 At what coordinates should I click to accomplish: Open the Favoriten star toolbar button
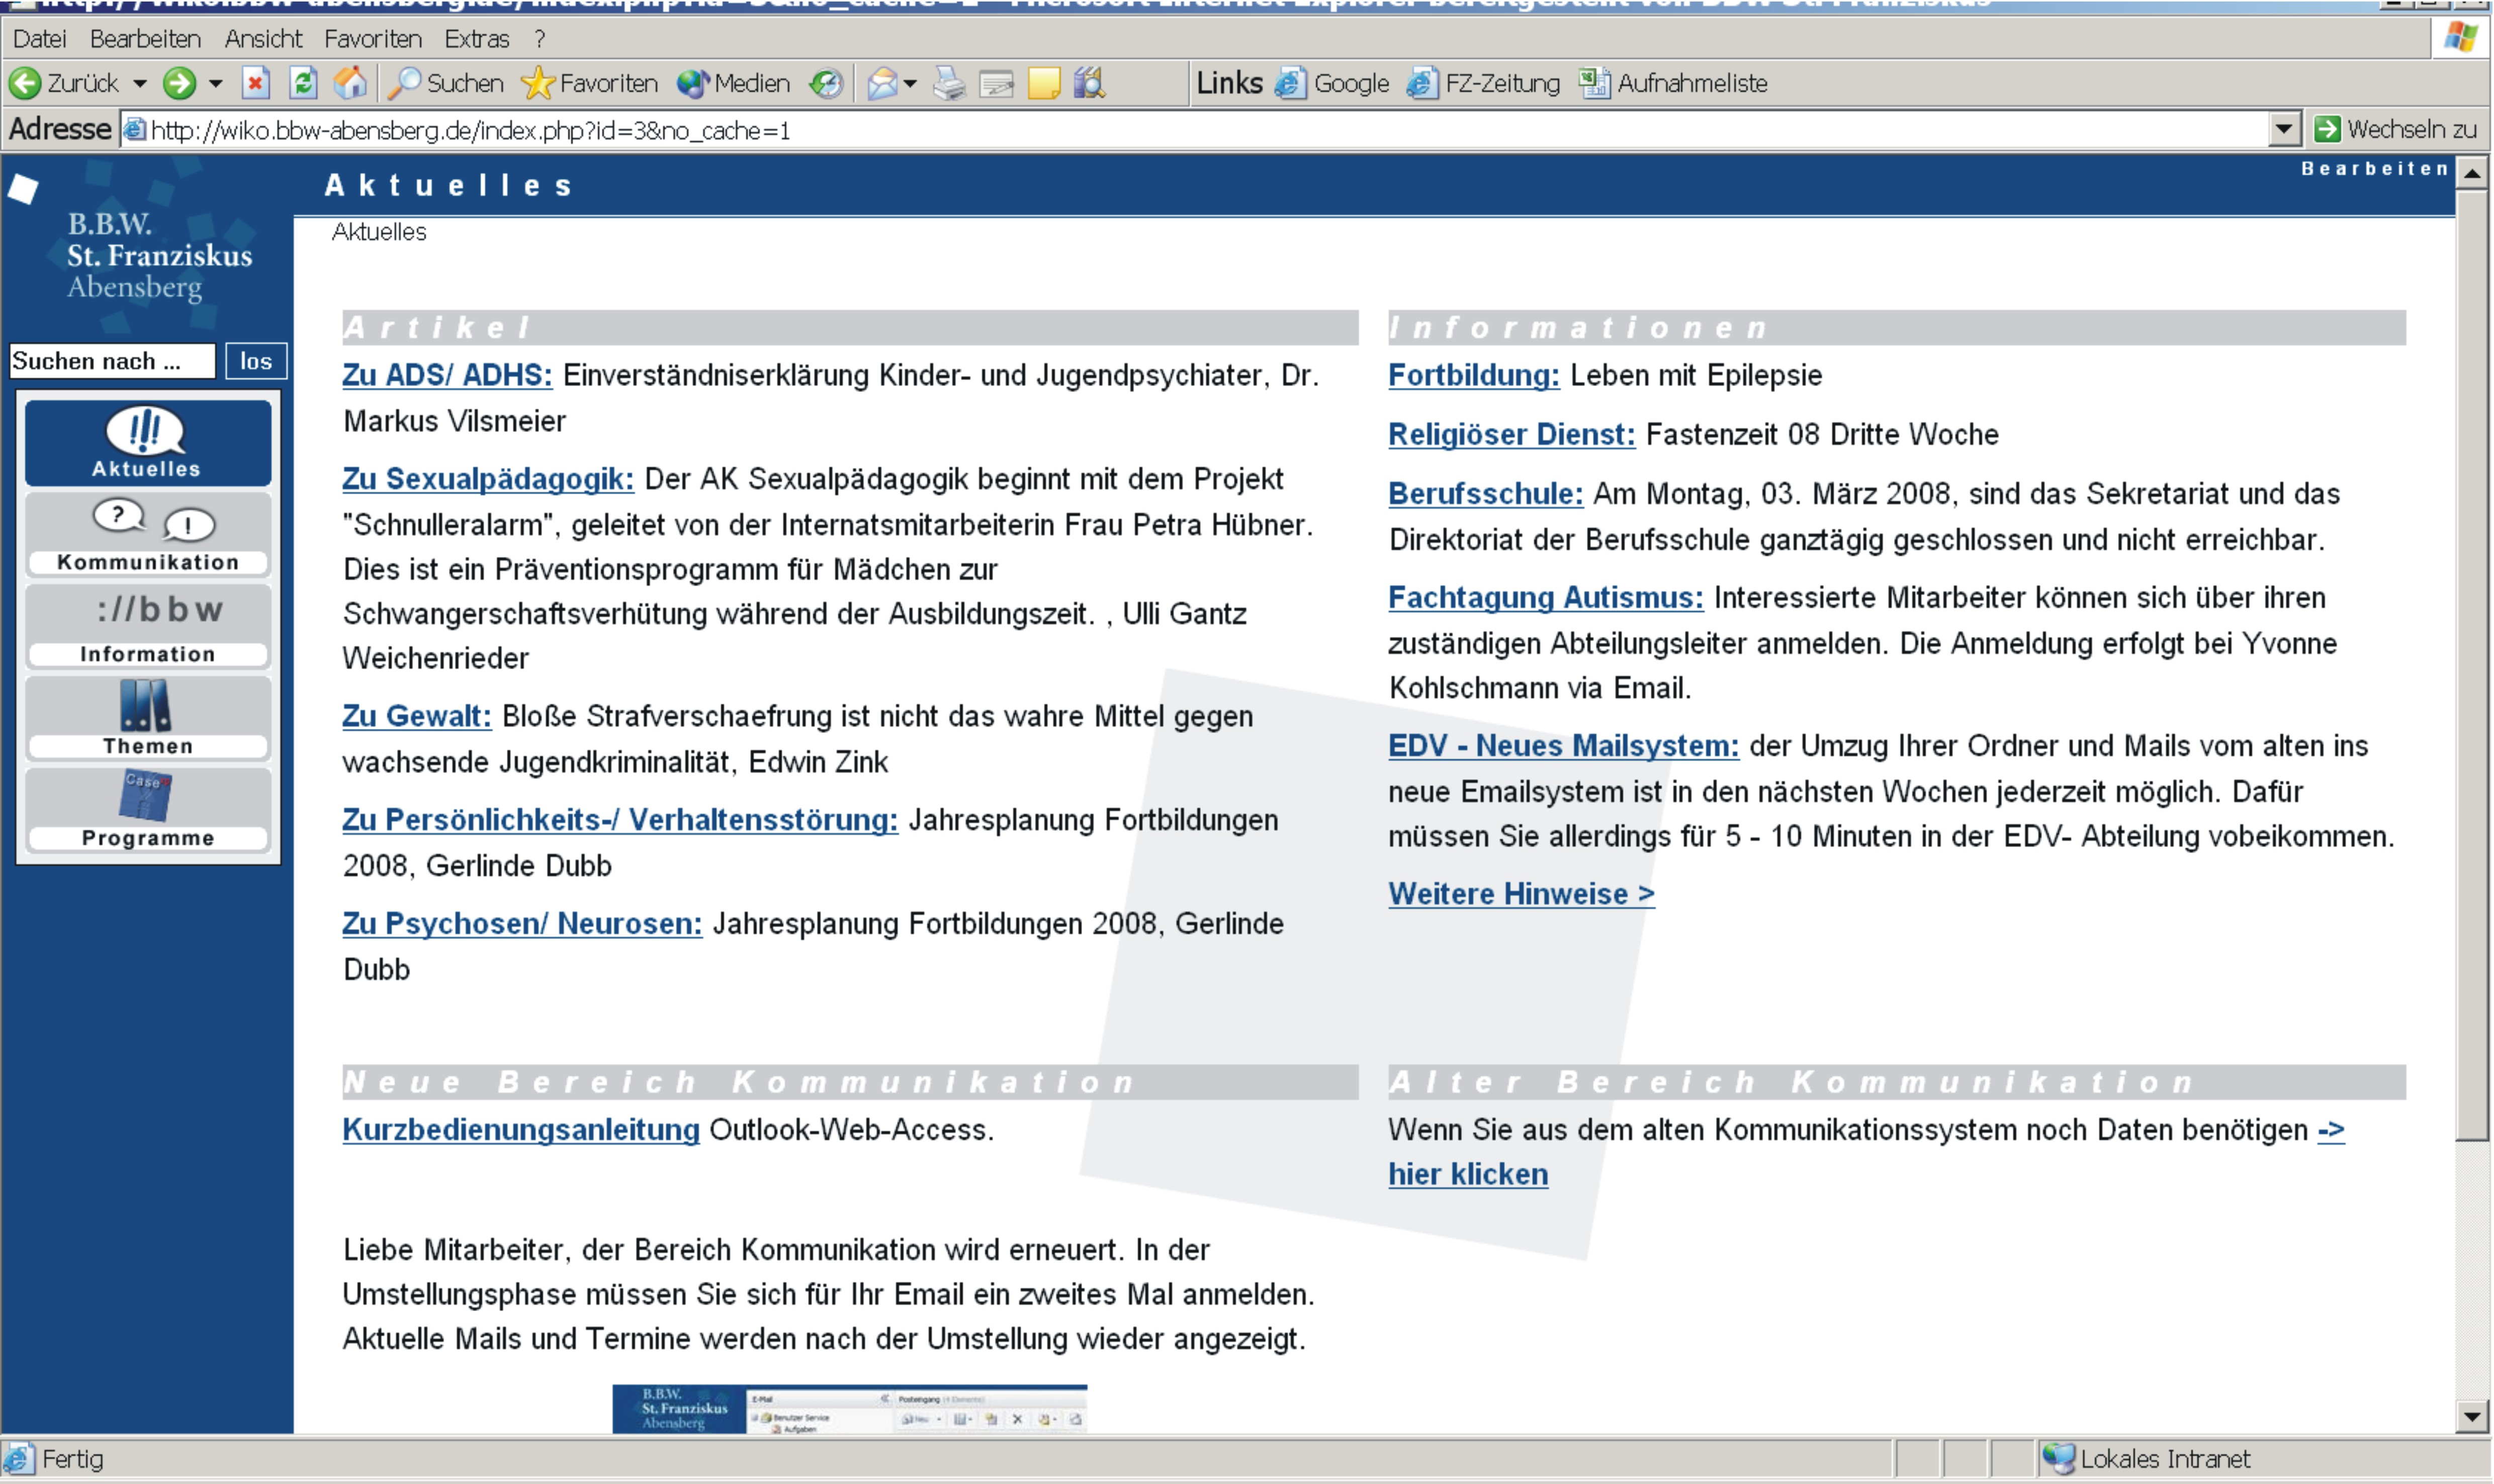[590, 83]
